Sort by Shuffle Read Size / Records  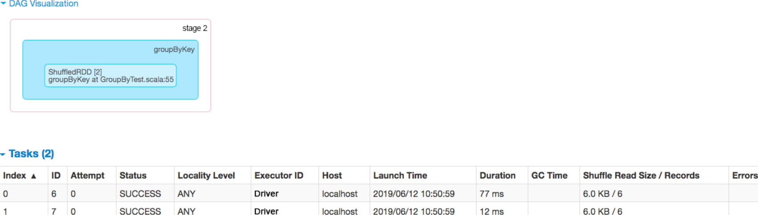[x=641, y=176]
